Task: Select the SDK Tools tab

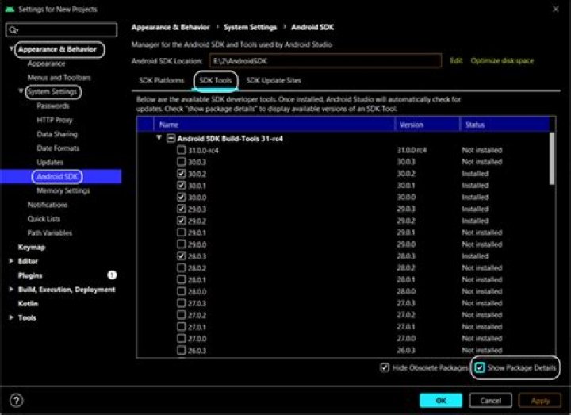Action: point(215,80)
